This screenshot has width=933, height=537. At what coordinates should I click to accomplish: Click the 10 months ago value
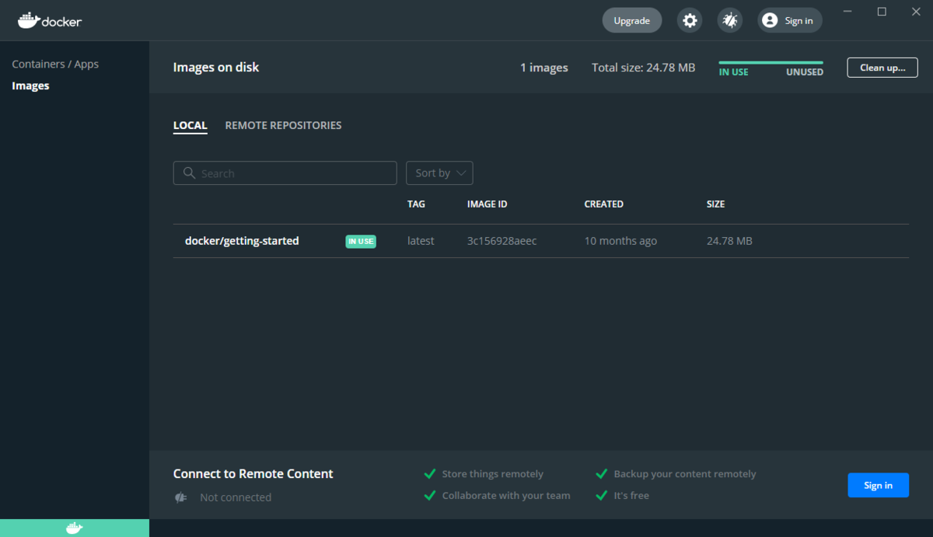coord(620,241)
